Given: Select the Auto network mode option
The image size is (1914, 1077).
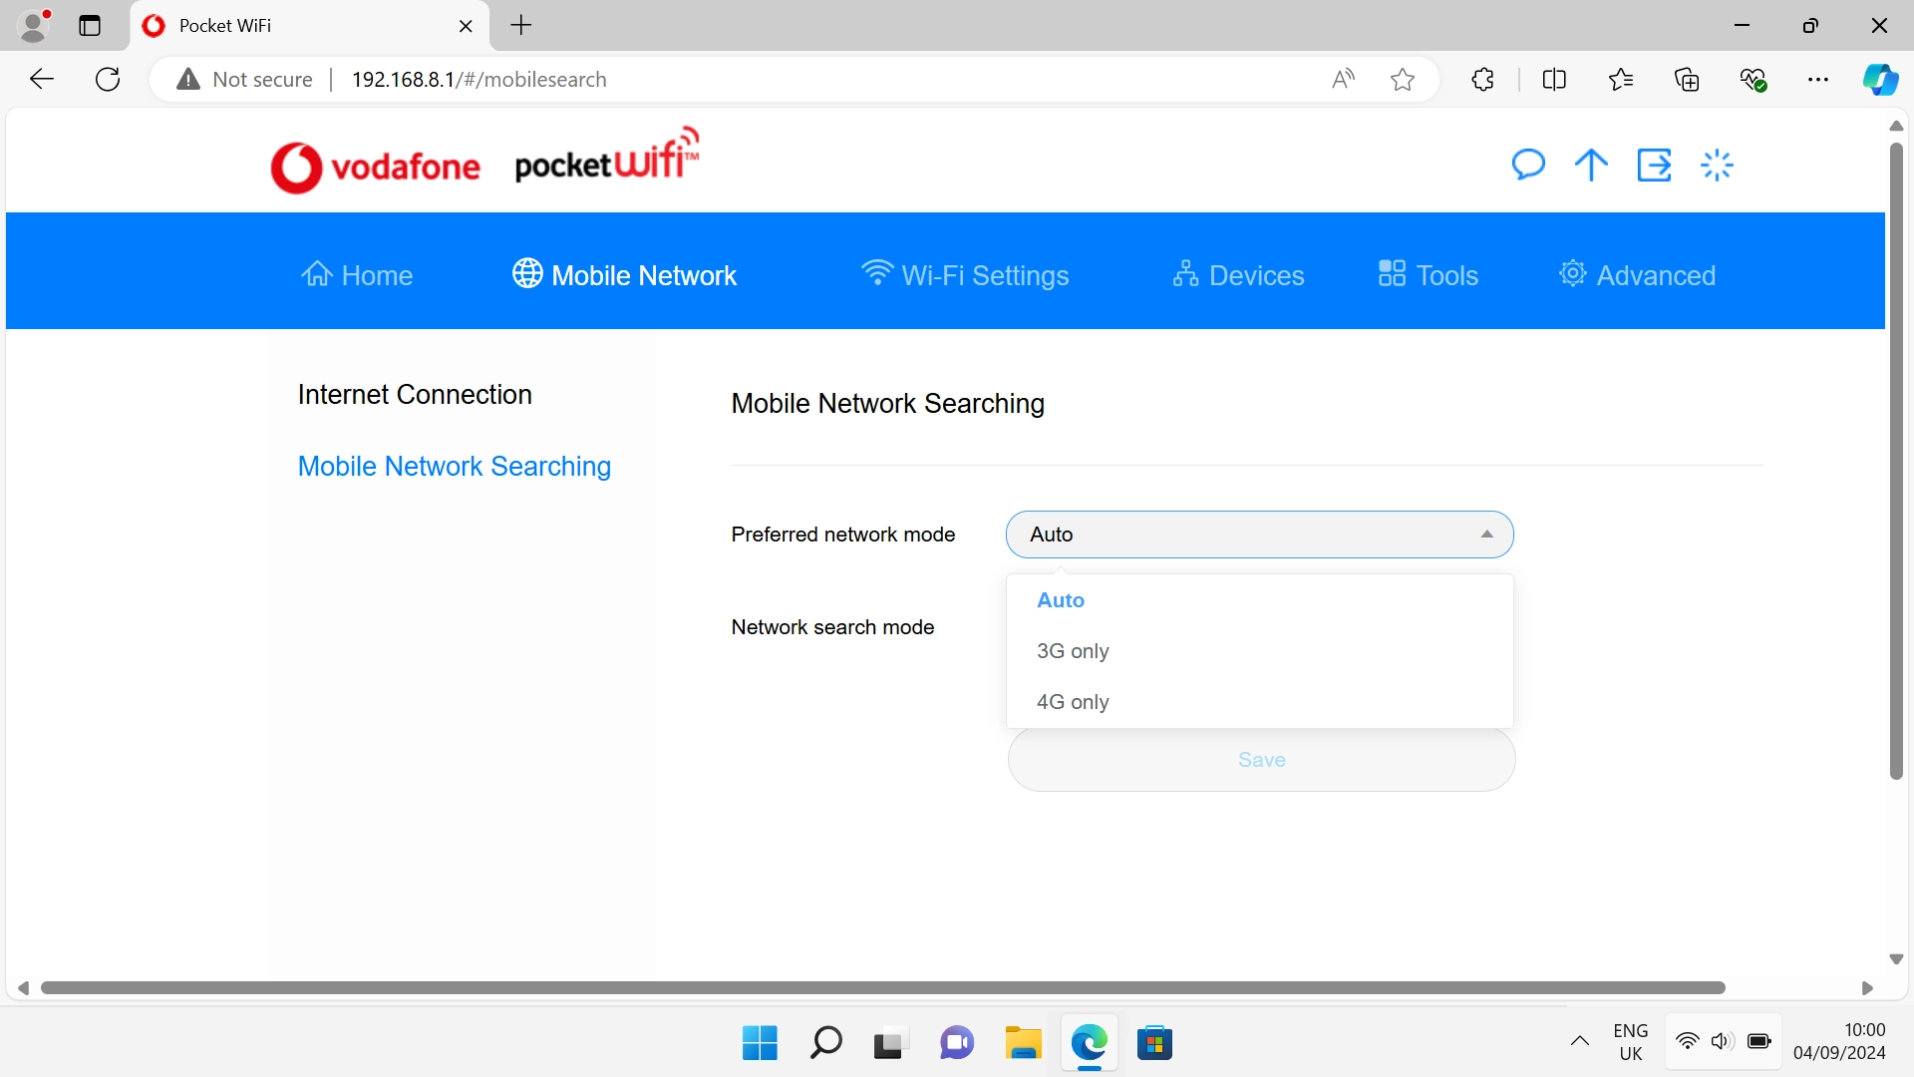Looking at the screenshot, I should click(1060, 600).
